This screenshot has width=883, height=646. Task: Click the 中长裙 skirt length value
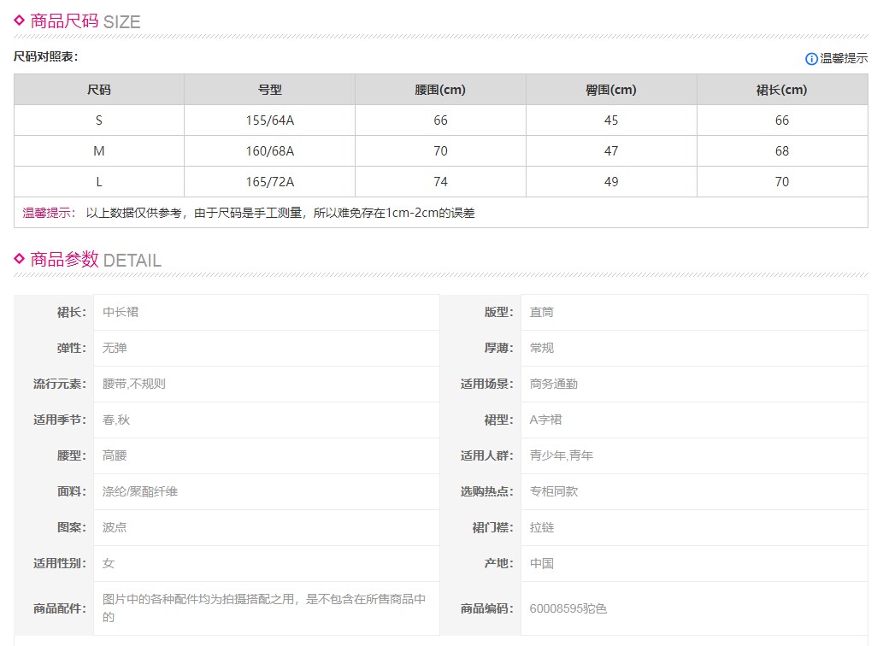[121, 312]
